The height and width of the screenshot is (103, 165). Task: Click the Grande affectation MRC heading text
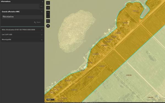(x=11, y=12)
